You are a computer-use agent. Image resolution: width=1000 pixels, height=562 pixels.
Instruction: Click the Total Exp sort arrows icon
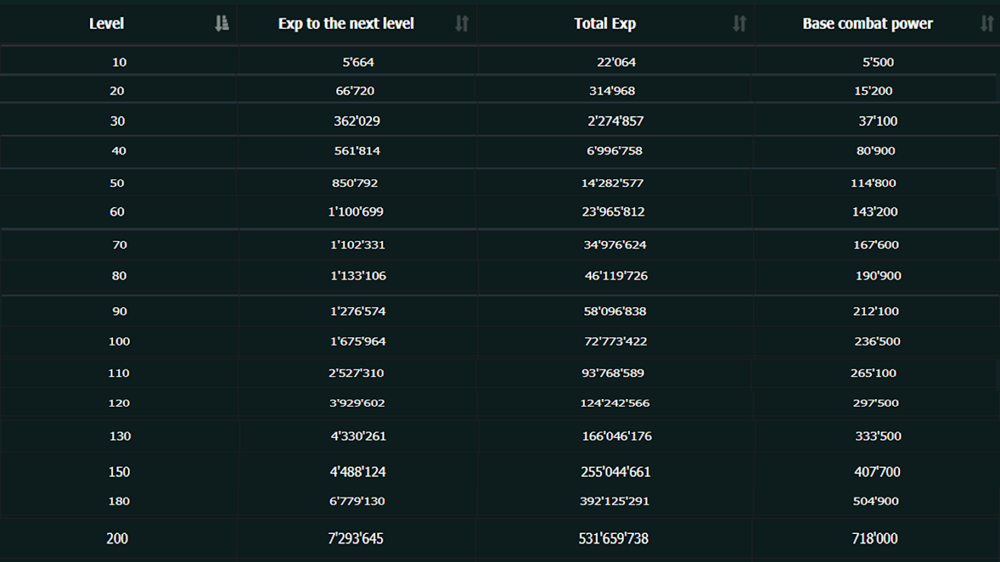pyautogui.click(x=739, y=24)
